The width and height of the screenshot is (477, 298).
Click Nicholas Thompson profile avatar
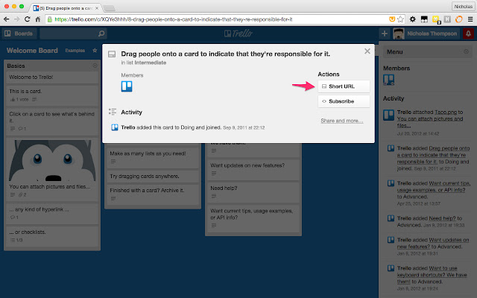pyautogui.click(x=399, y=34)
